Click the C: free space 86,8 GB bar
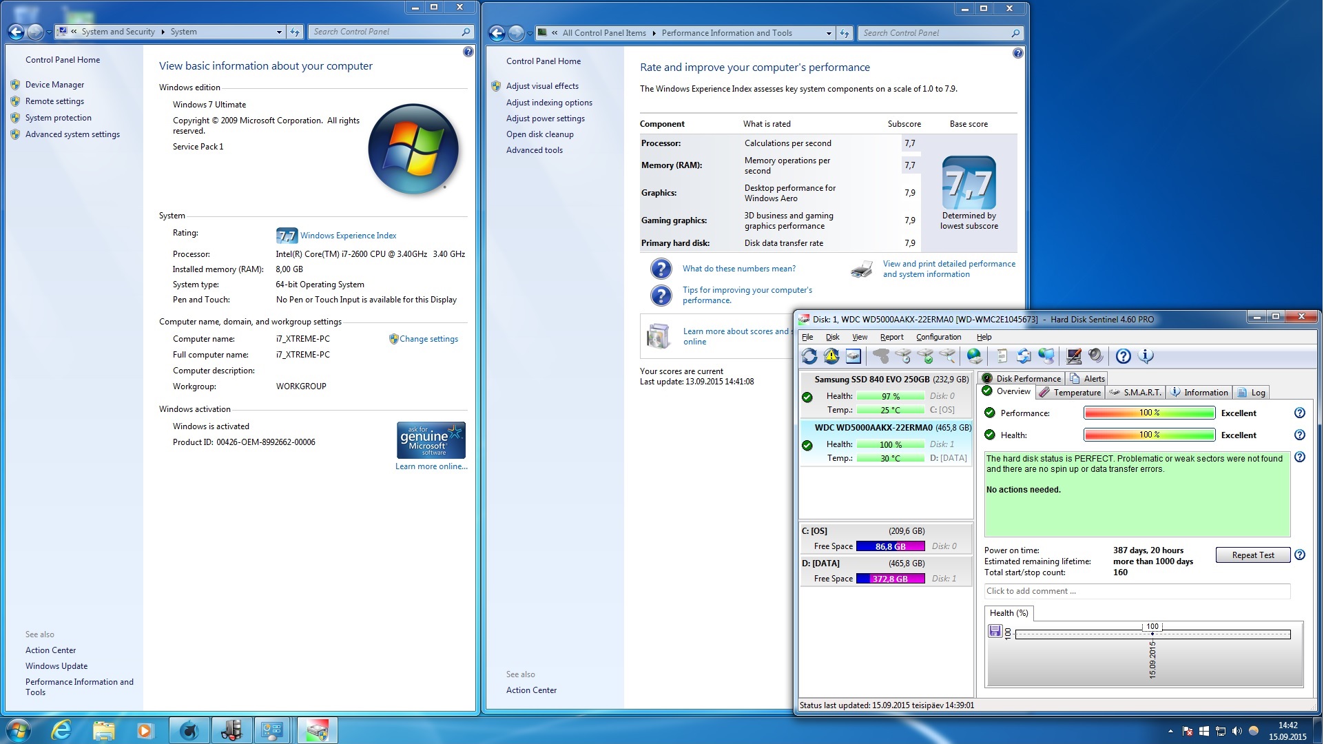 click(x=891, y=546)
